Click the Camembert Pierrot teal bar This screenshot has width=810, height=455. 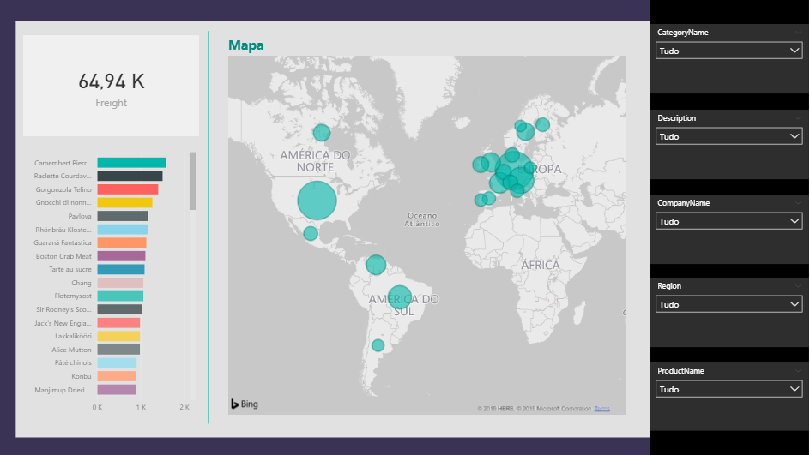pos(131,163)
